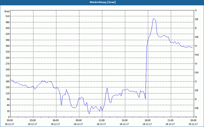This screenshot has height=127, width=204.
Task: Select the Grad unit label on the y-axis
Action: (7, 11)
